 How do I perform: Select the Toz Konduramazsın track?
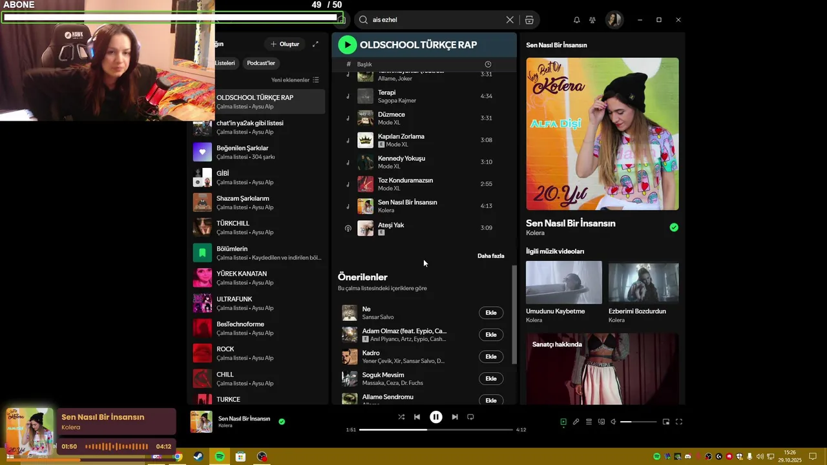click(x=424, y=184)
